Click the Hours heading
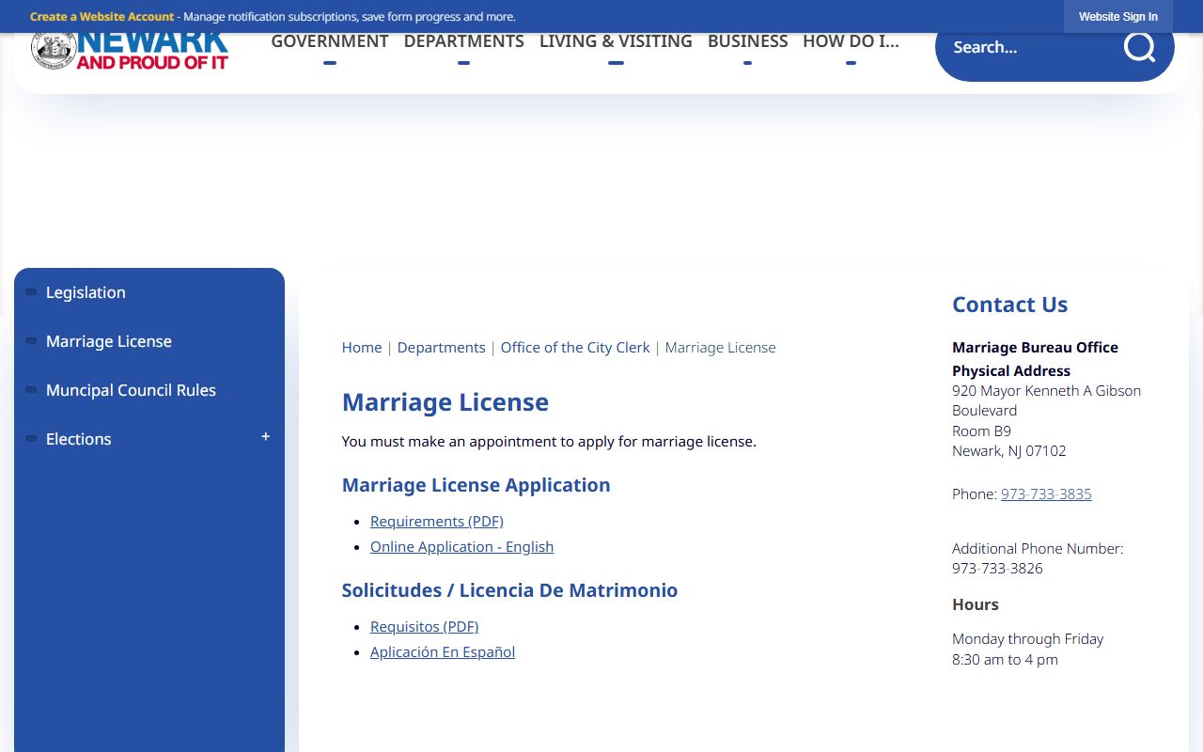 [976, 604]
